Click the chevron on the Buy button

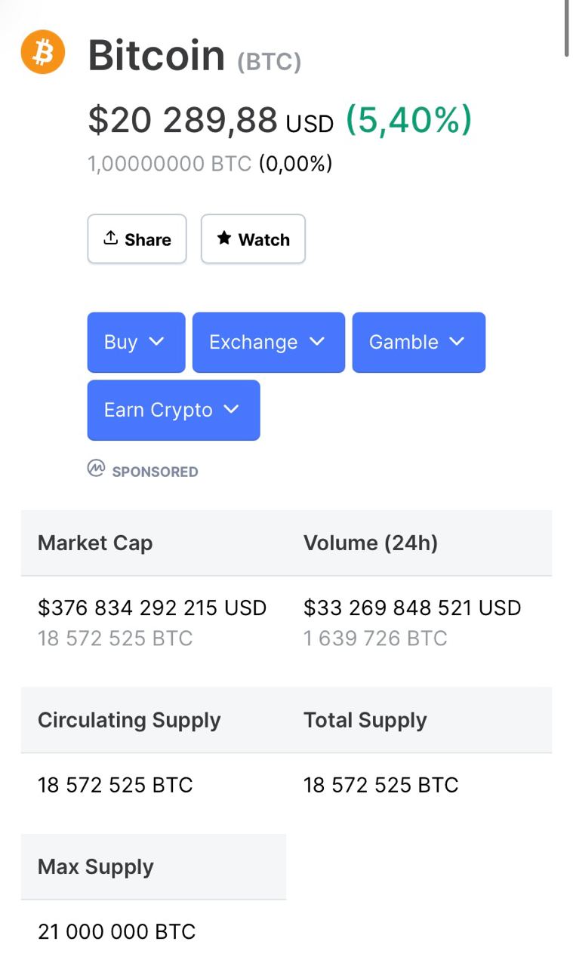click(156, 342)
